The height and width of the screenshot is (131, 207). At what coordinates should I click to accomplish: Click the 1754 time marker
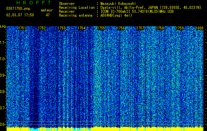tap(82, 28)
